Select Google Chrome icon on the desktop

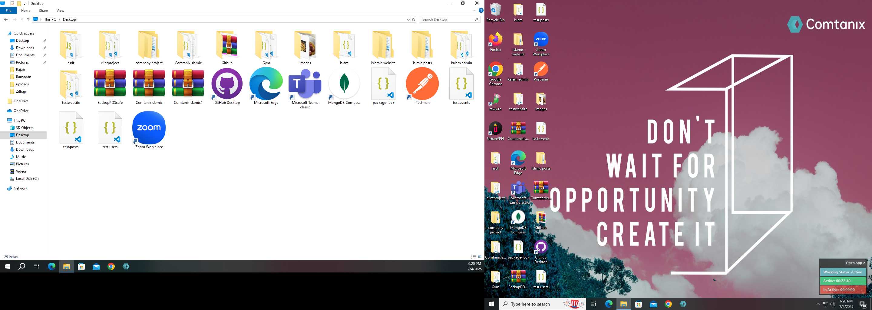click(495, 74)
